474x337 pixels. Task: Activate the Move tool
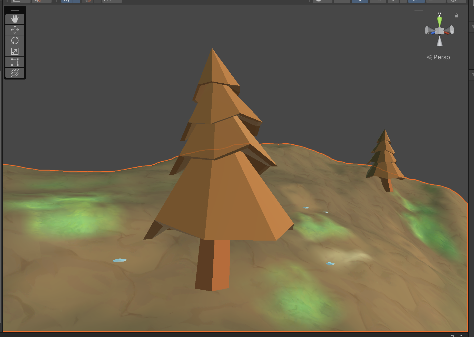(15, 30)
